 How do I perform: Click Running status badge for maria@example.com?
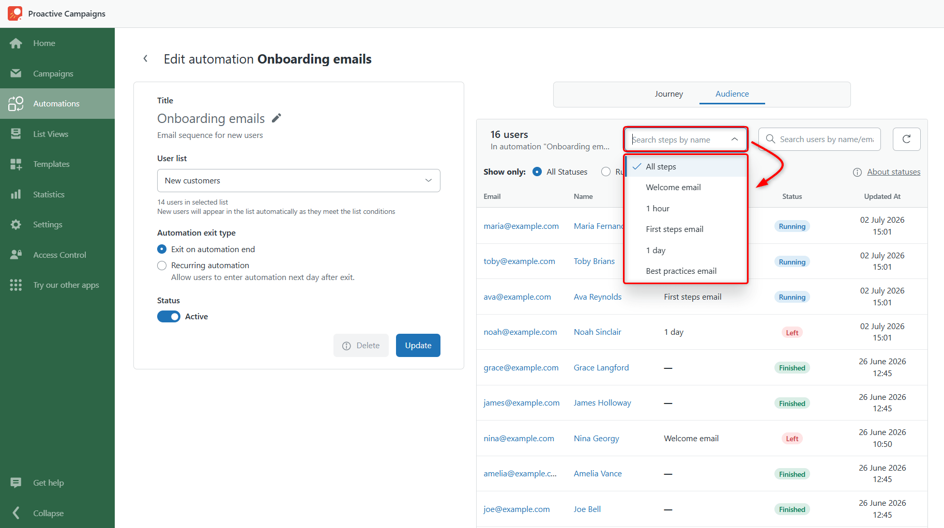pos(792,226)
